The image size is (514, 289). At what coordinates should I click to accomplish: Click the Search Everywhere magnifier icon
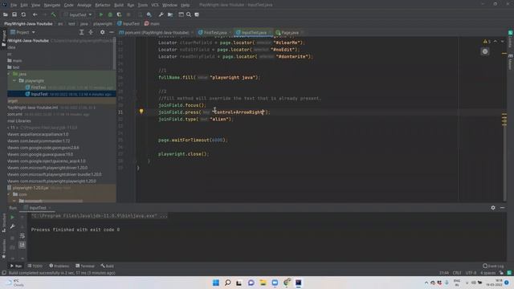189,14
